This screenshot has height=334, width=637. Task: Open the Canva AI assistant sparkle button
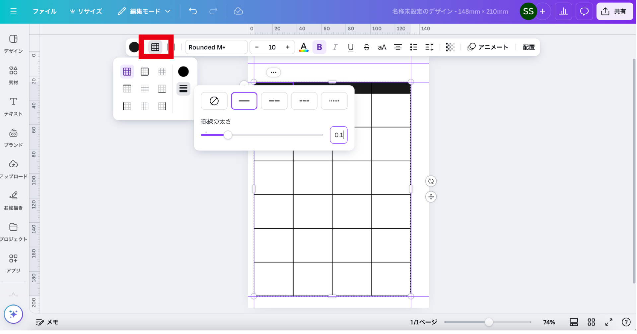click(13, 314)
